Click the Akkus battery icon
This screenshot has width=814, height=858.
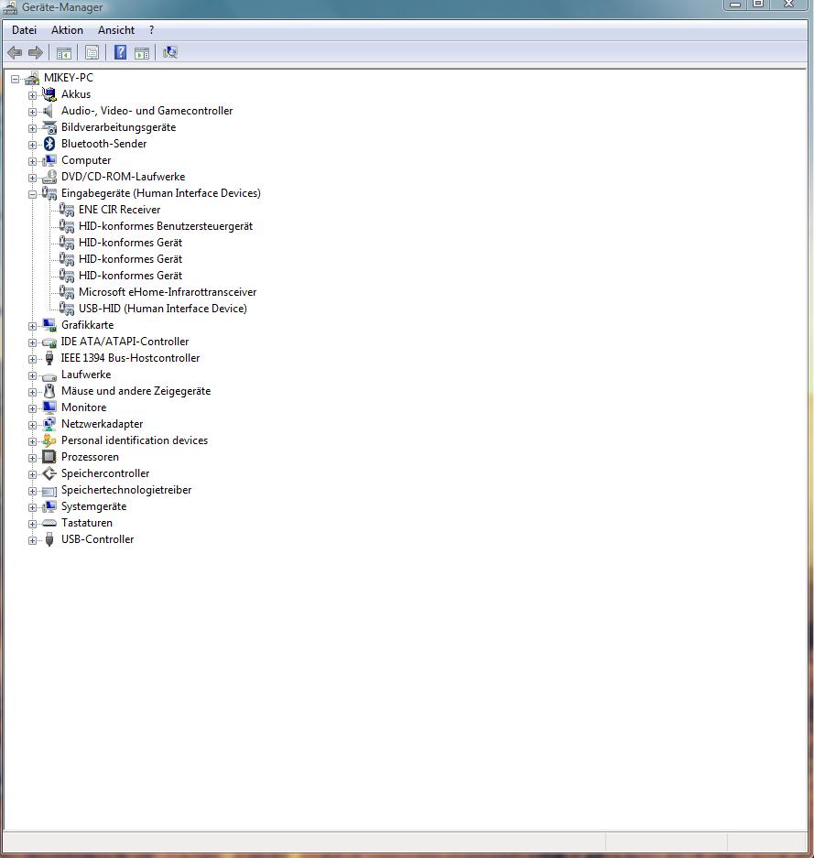pyautogui.click(x=49, y=94)
